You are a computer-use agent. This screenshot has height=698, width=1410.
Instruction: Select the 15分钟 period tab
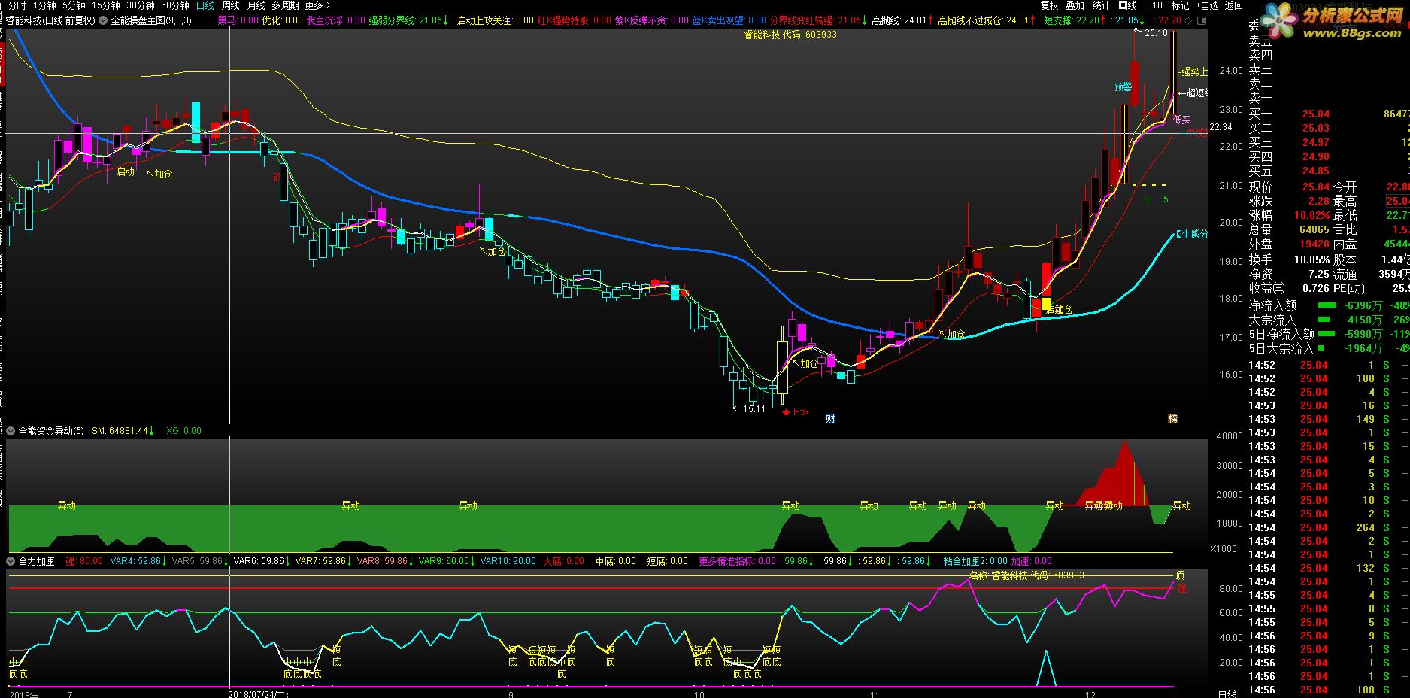click(106, 5)
